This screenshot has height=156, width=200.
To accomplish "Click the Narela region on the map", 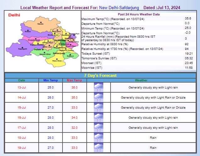I will pyautogui.click(x=40, y=24).
